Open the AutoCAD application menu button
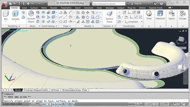 tap(4, 4)
